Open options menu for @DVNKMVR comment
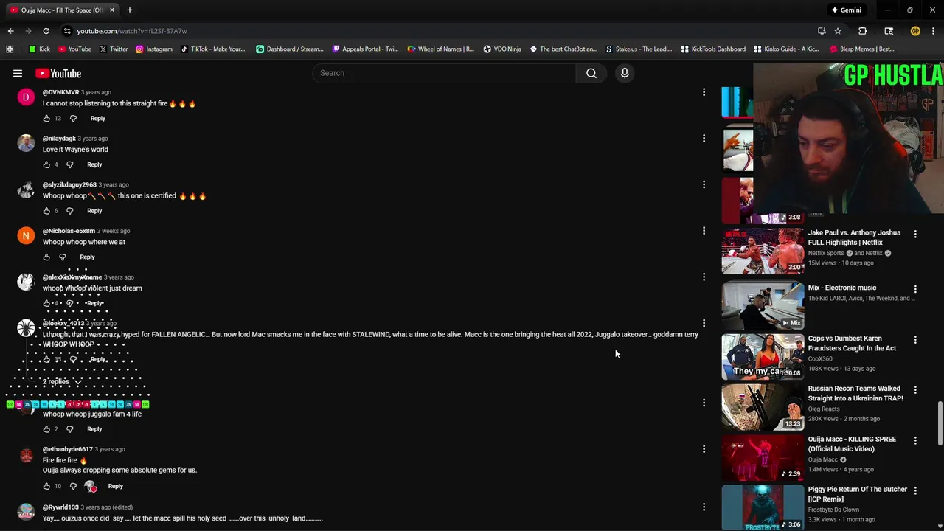Screen dimensions: 944x531 (704, 92)
